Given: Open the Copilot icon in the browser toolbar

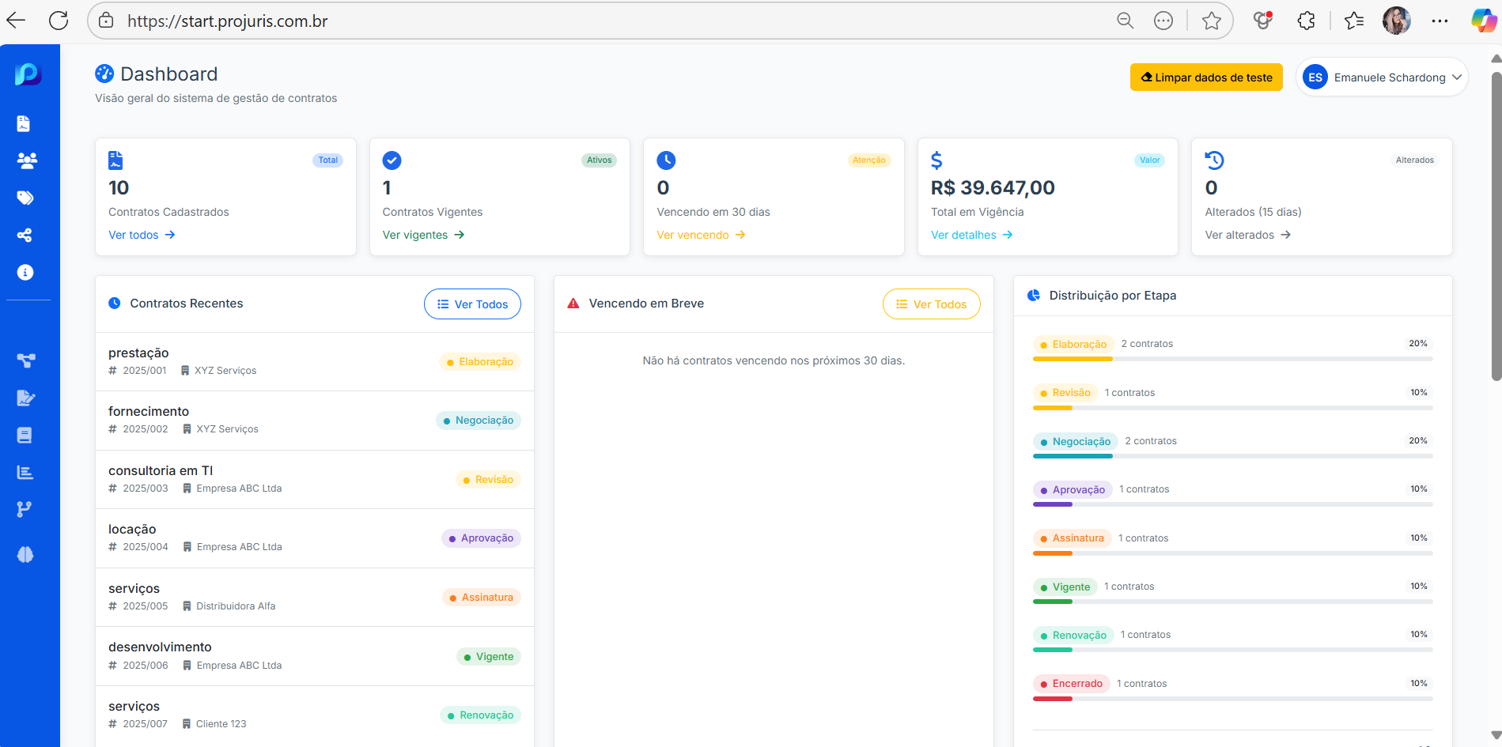Looking at the screenshot, I should click(x=1483, y=21).
